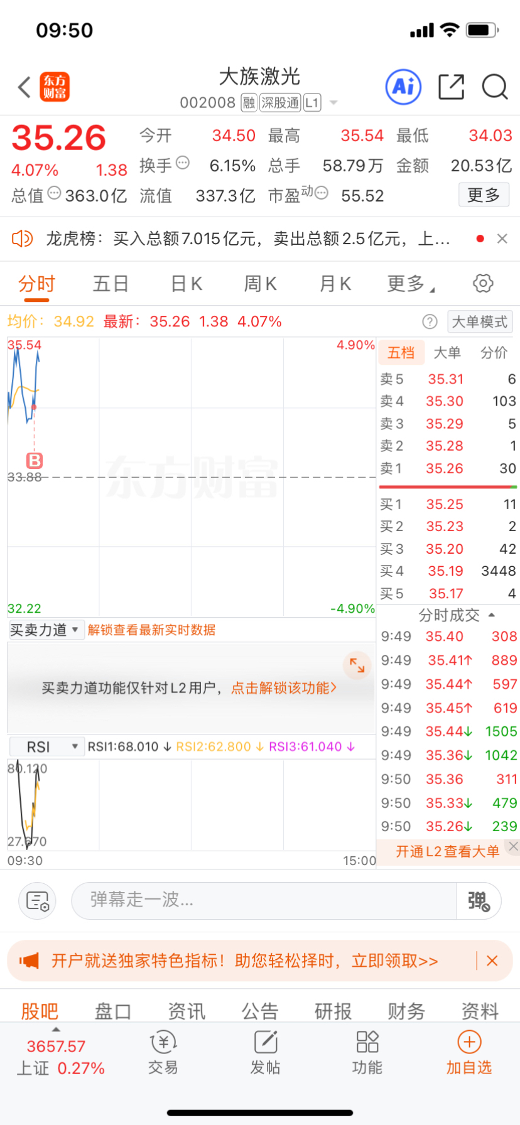Switch to the 日K tab

click(x=187, y=284)
